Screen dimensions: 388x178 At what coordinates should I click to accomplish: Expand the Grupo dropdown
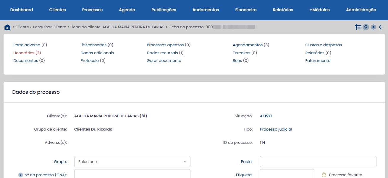(x=132, y=162)
